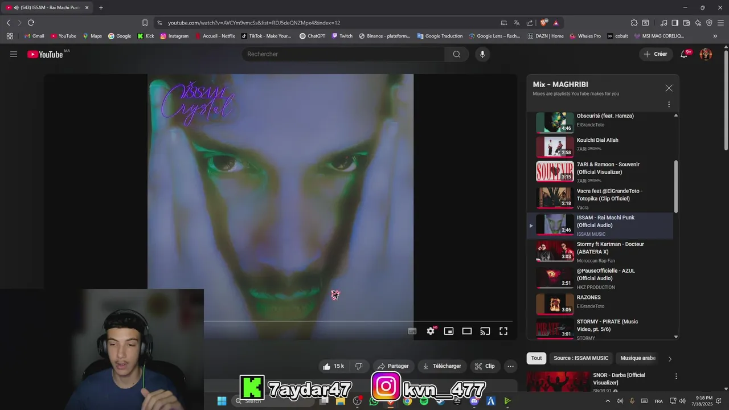Viewport: 729px width, 410px height.
Task: Focus the Rechercher search field
Action: [343, 54]
